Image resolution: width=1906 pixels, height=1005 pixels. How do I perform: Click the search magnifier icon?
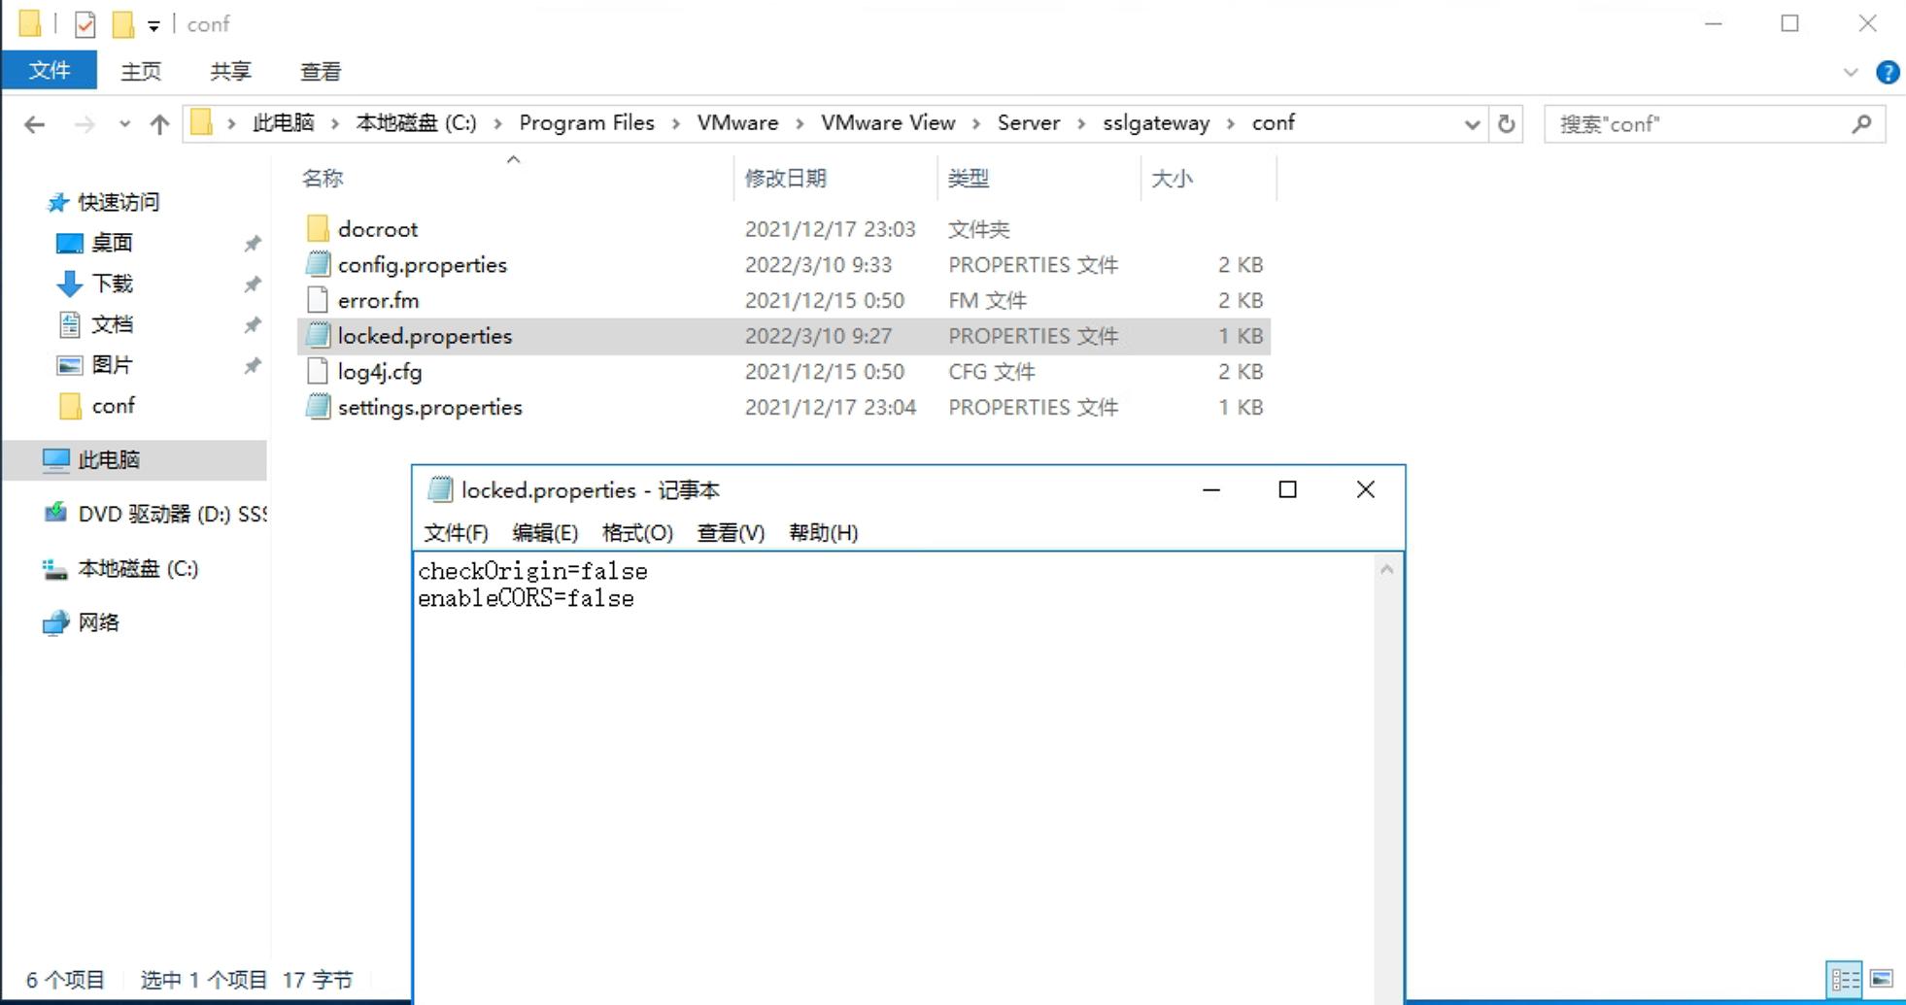click(1862, 124)
